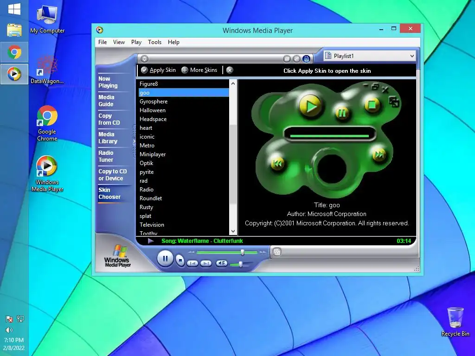Screen dimensions: 475x356
Task: Toggle the visualization view button
Action: (x=287, y=59)
